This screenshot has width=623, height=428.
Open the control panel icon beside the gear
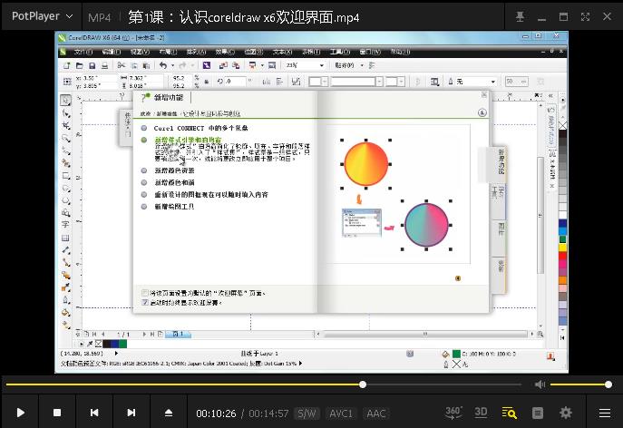click(x=538, y=413)
